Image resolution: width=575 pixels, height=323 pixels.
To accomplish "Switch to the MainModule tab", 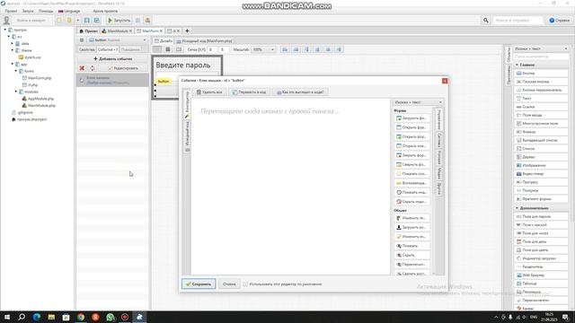I will 117,31.
